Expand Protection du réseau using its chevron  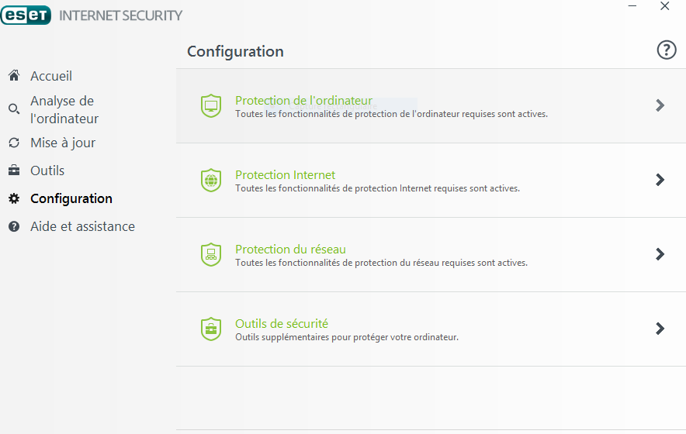point(660,254)
